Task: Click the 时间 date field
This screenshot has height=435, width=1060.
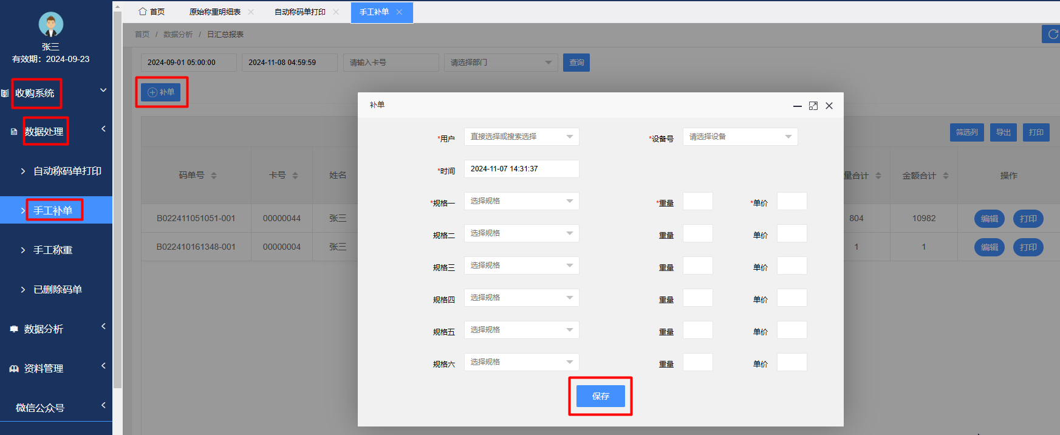Action: [521, 169]
